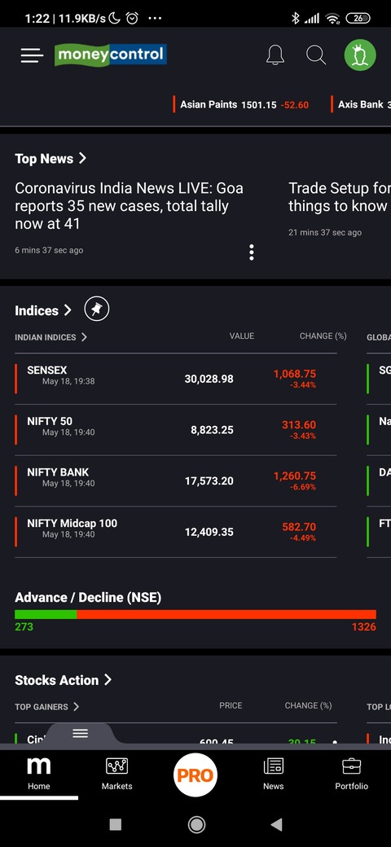391x847 pixels.
Task: Open three-dot options on Coronavirus news
Action: pyautogui.click(x=251, y=252)
